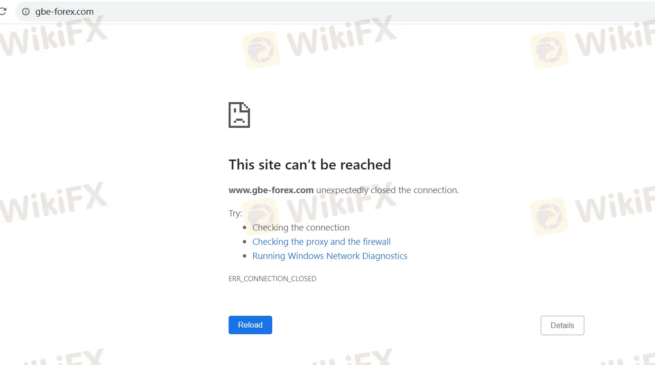Click the WikiFX logo badge at top center
This screenshot has height=365, width=655.
click(261, 50)
